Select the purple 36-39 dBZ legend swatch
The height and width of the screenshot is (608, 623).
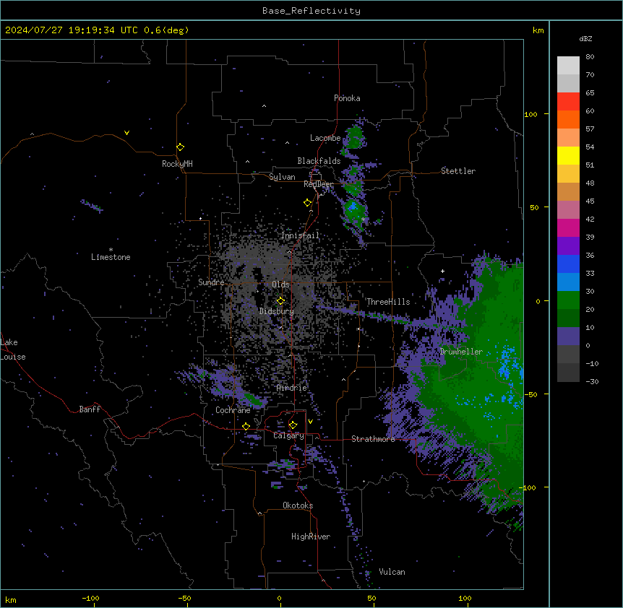568,246
